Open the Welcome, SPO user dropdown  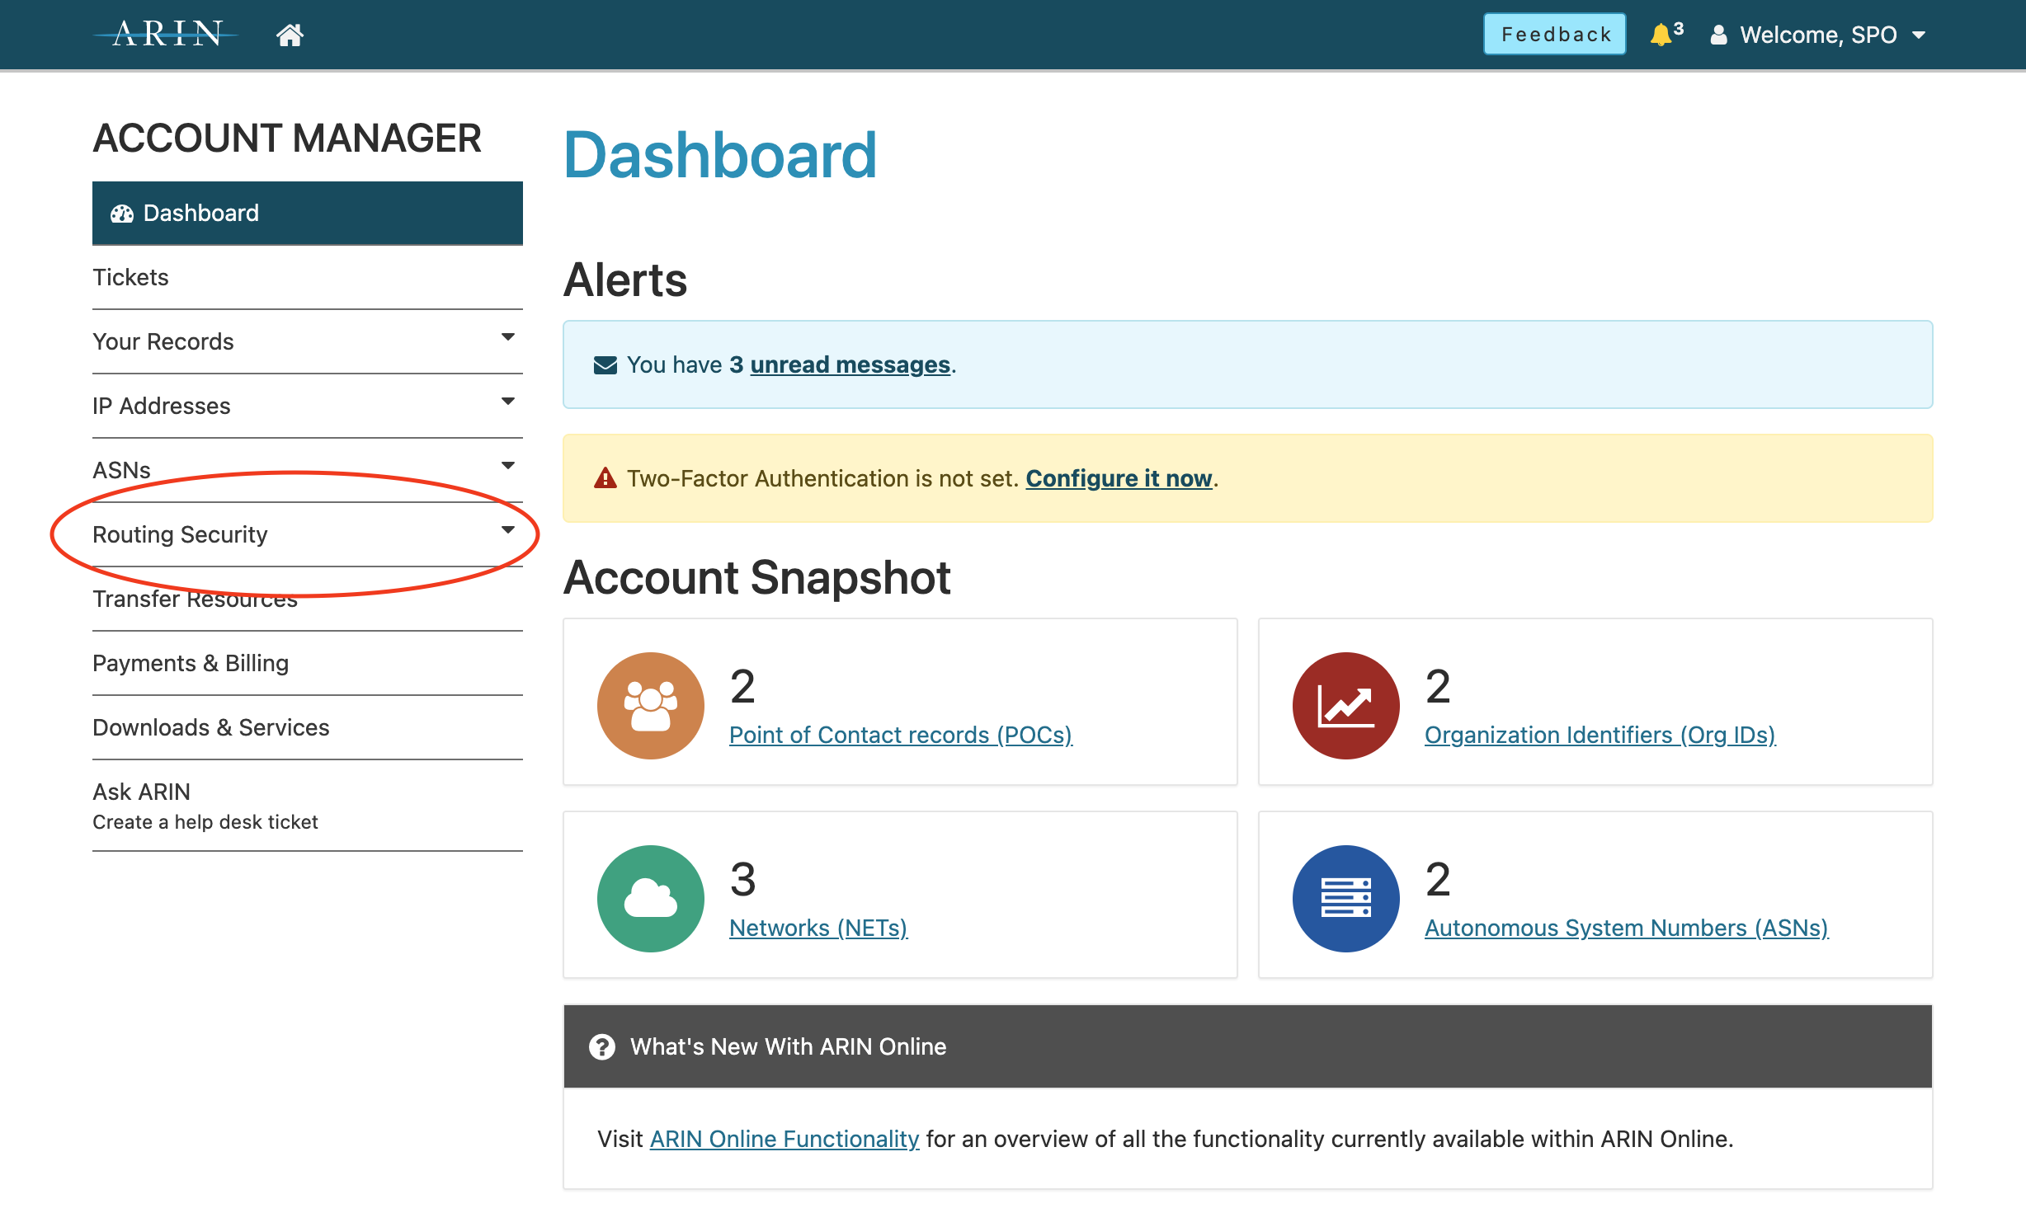(1819, 35)
